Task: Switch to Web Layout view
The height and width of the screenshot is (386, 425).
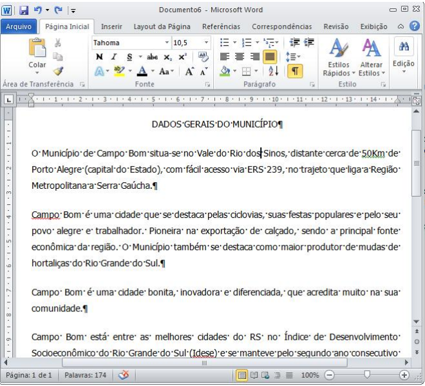Action: pos(265,375)
